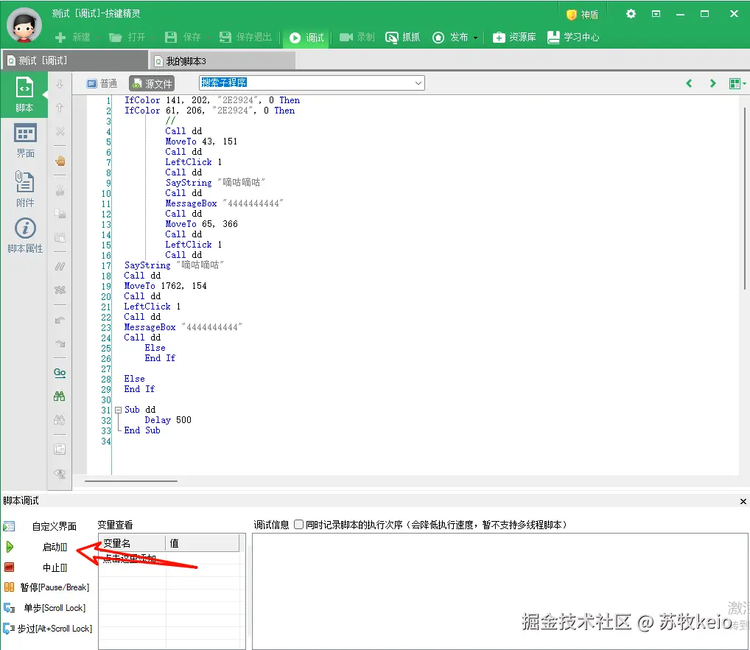
Task: Click the orange hand icon
Action: (x=60, y=161)
